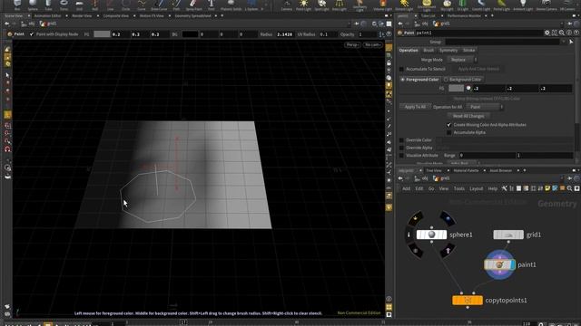
Task: Switch to the Material Palette tab
Action: tap(466, 170)
